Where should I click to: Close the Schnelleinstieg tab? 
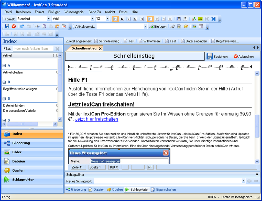tap(100, 49)
